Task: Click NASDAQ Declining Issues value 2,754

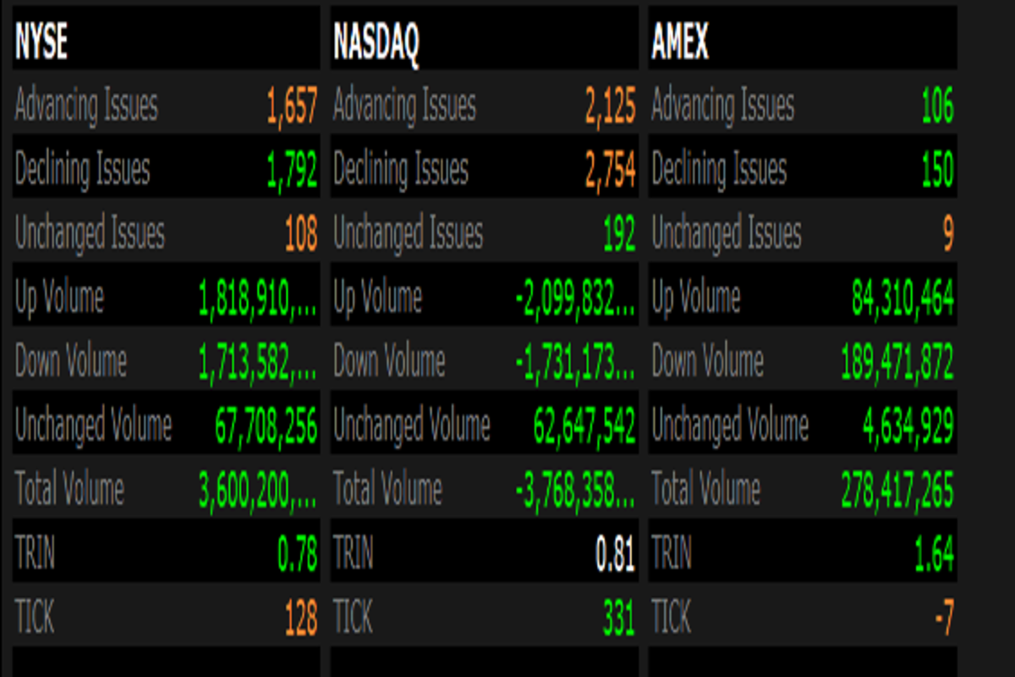Action: pyautogui.click(x=610, y=171)
